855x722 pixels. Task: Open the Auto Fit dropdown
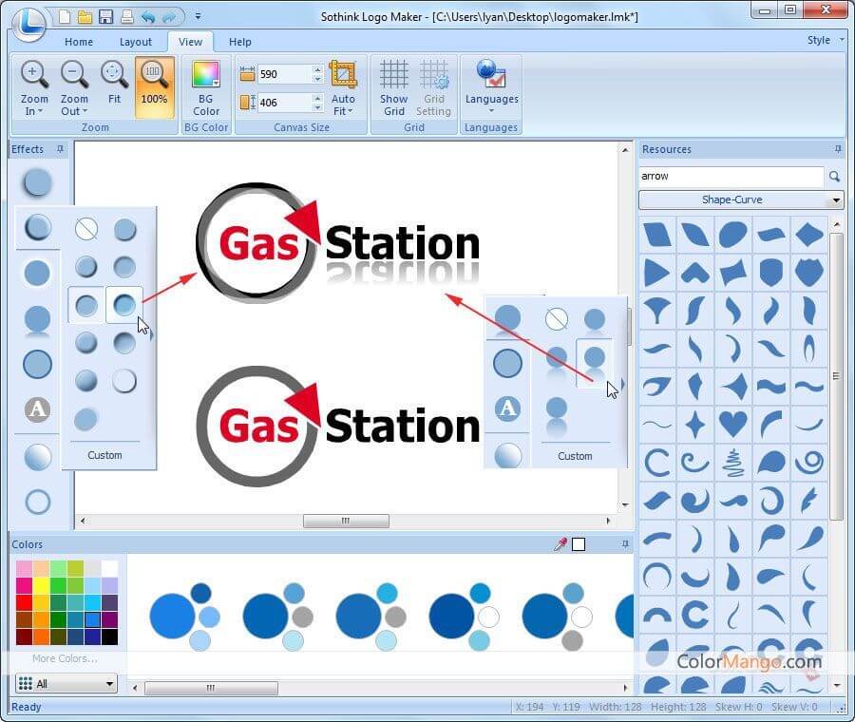343,104
